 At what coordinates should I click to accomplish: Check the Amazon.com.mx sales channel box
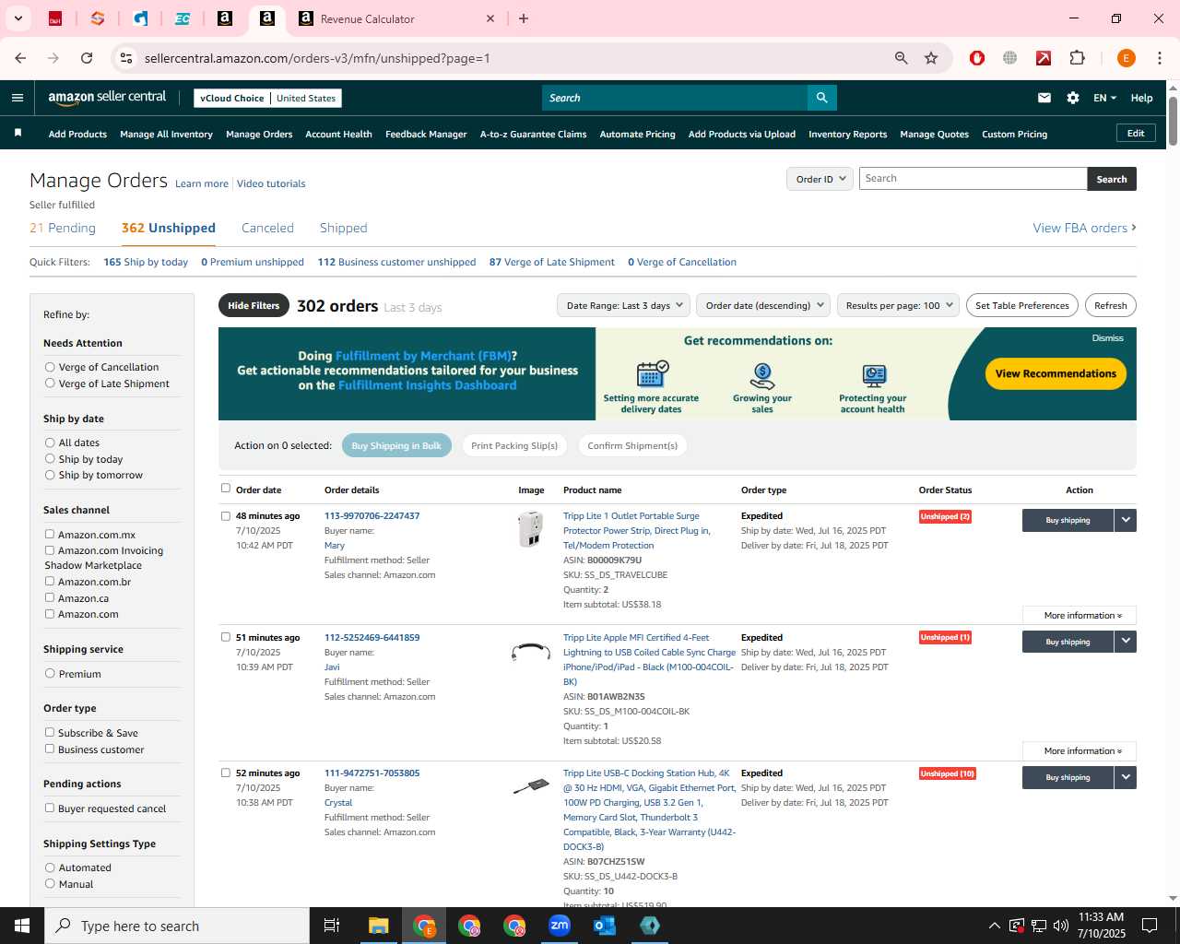coord(50,534)
